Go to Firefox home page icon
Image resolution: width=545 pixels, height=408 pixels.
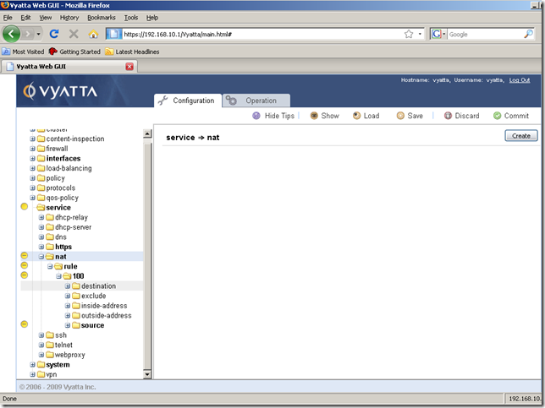click(93, 35)
